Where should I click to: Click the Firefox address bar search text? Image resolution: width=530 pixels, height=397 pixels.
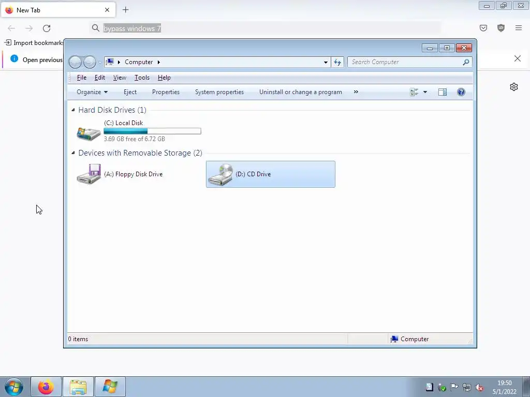pos(132,29)
